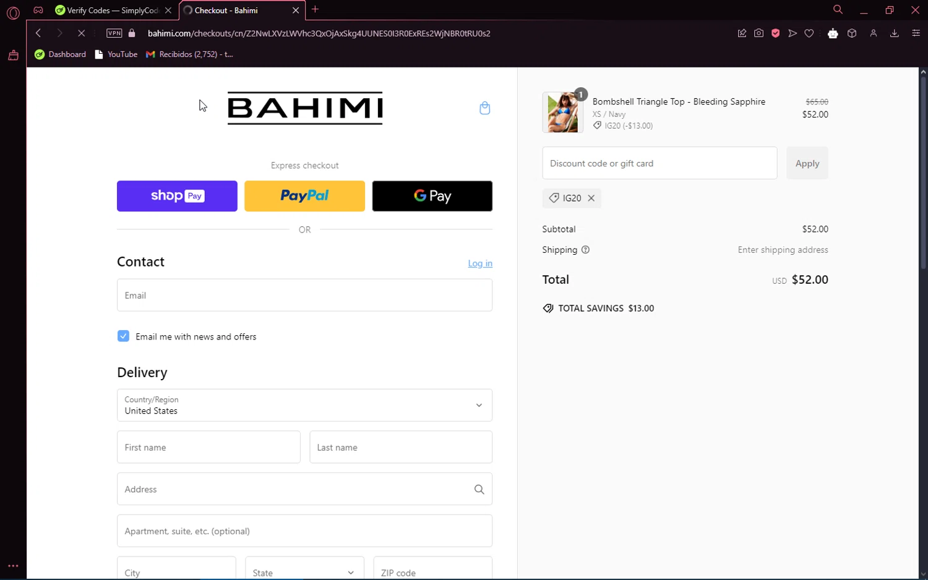Screen dimensions: 928x580
Task: Click the Last name field
Action: click(401, 447)
